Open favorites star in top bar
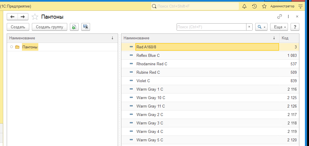 pos(264,6)
